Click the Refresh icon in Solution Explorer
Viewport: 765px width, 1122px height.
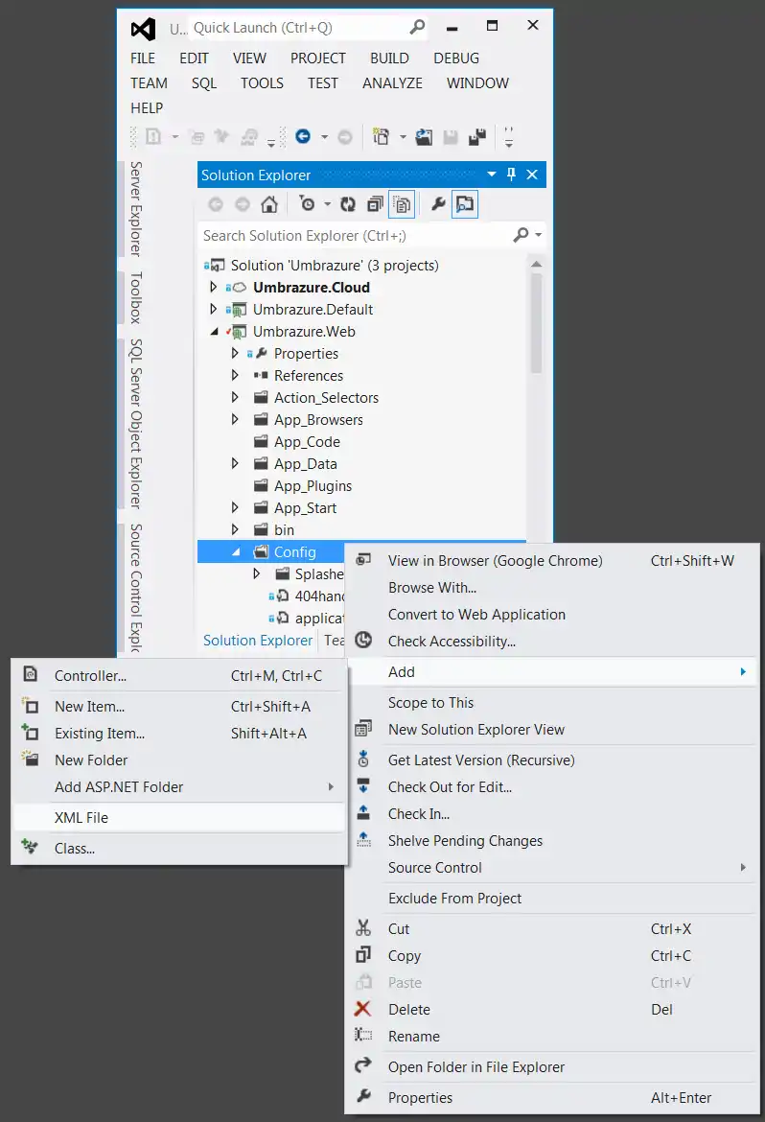point(348,204)
